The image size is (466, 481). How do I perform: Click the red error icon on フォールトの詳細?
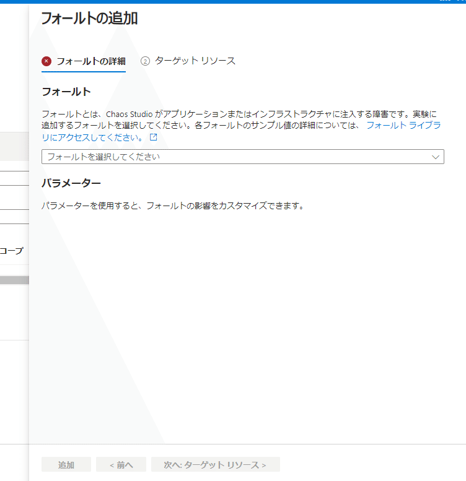(x=46, y=61)
